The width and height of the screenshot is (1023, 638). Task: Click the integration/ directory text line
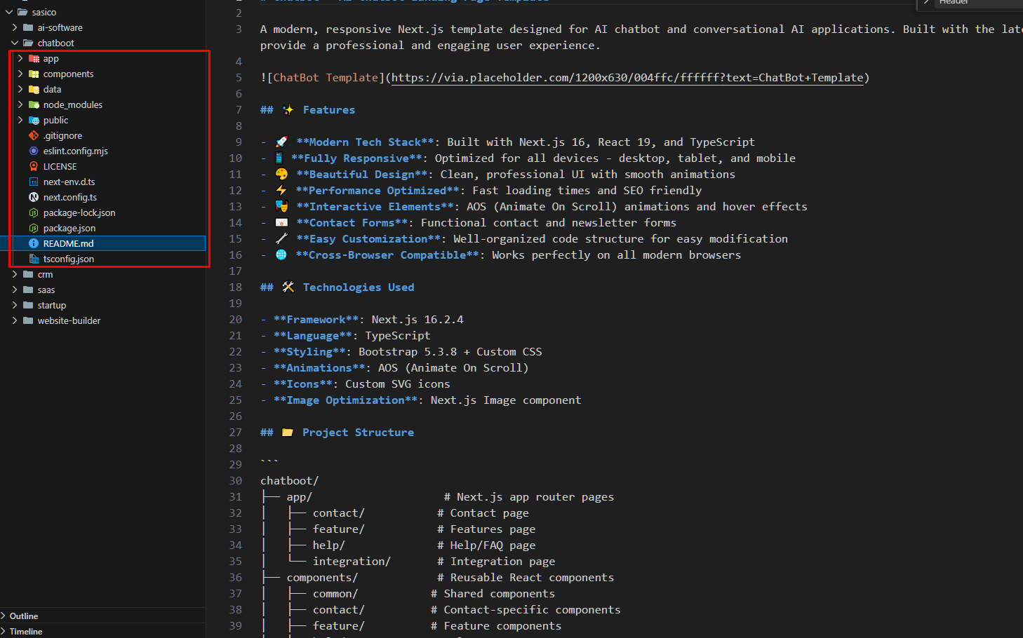[352, 562]
